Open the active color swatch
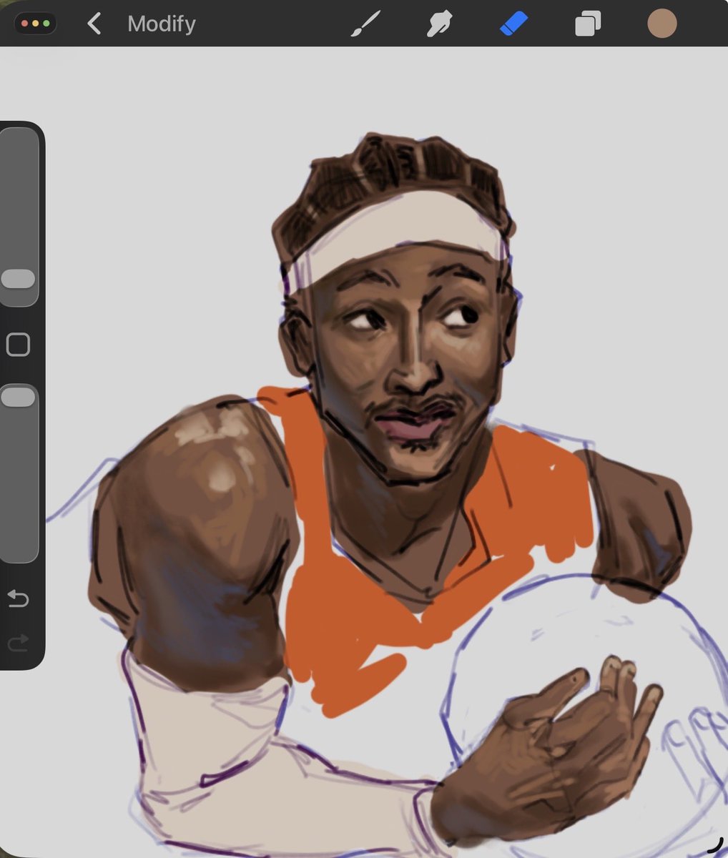 click(662, 24)
